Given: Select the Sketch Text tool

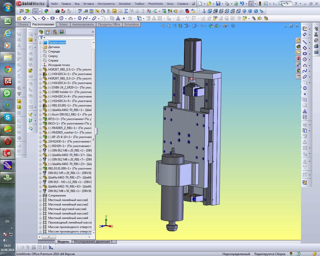Looking at the screenshot, I should tap(118, 18).
